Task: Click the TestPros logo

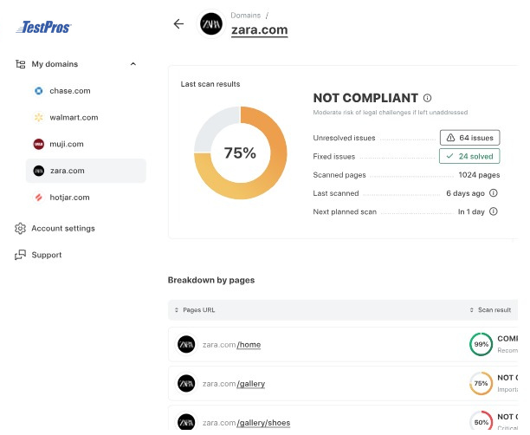Action: pos(43,27)
